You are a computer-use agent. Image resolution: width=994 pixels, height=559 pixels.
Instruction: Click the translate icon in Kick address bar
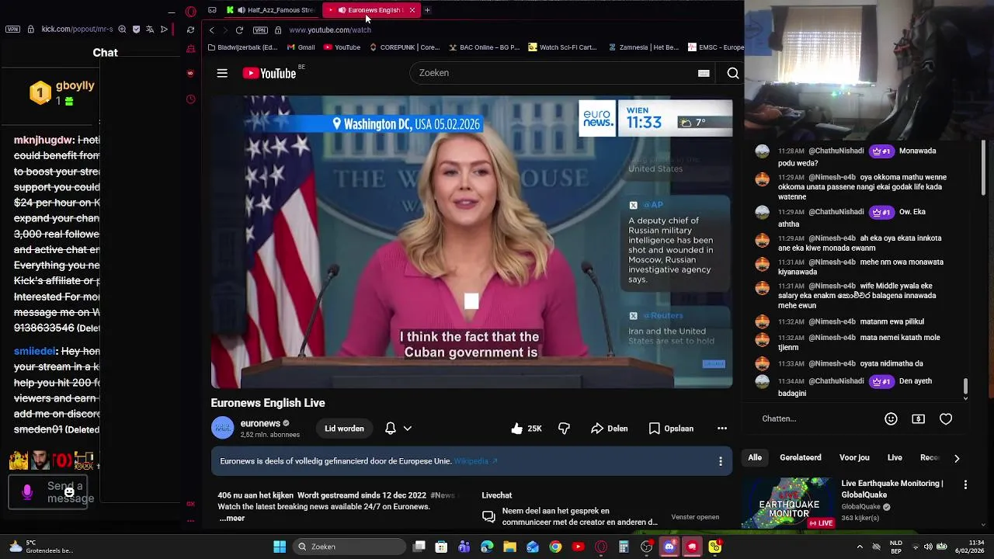(x=150, y=30)
